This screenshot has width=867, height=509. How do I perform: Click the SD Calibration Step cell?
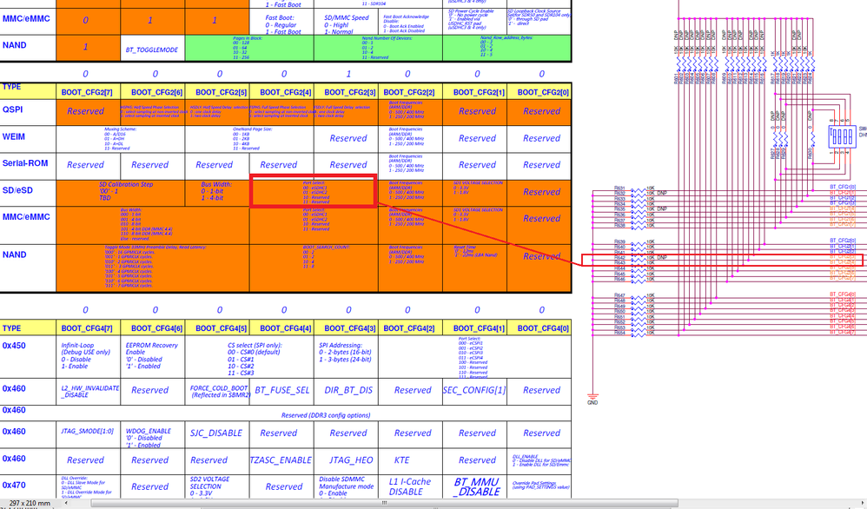(x=121, y=193)
